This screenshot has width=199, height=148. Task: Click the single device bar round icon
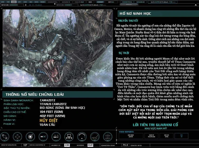point(43,137)
